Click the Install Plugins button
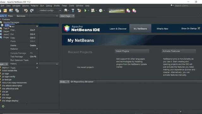This screenshot has width=202, height=114. pyautogui.click(x=132, y=51)
